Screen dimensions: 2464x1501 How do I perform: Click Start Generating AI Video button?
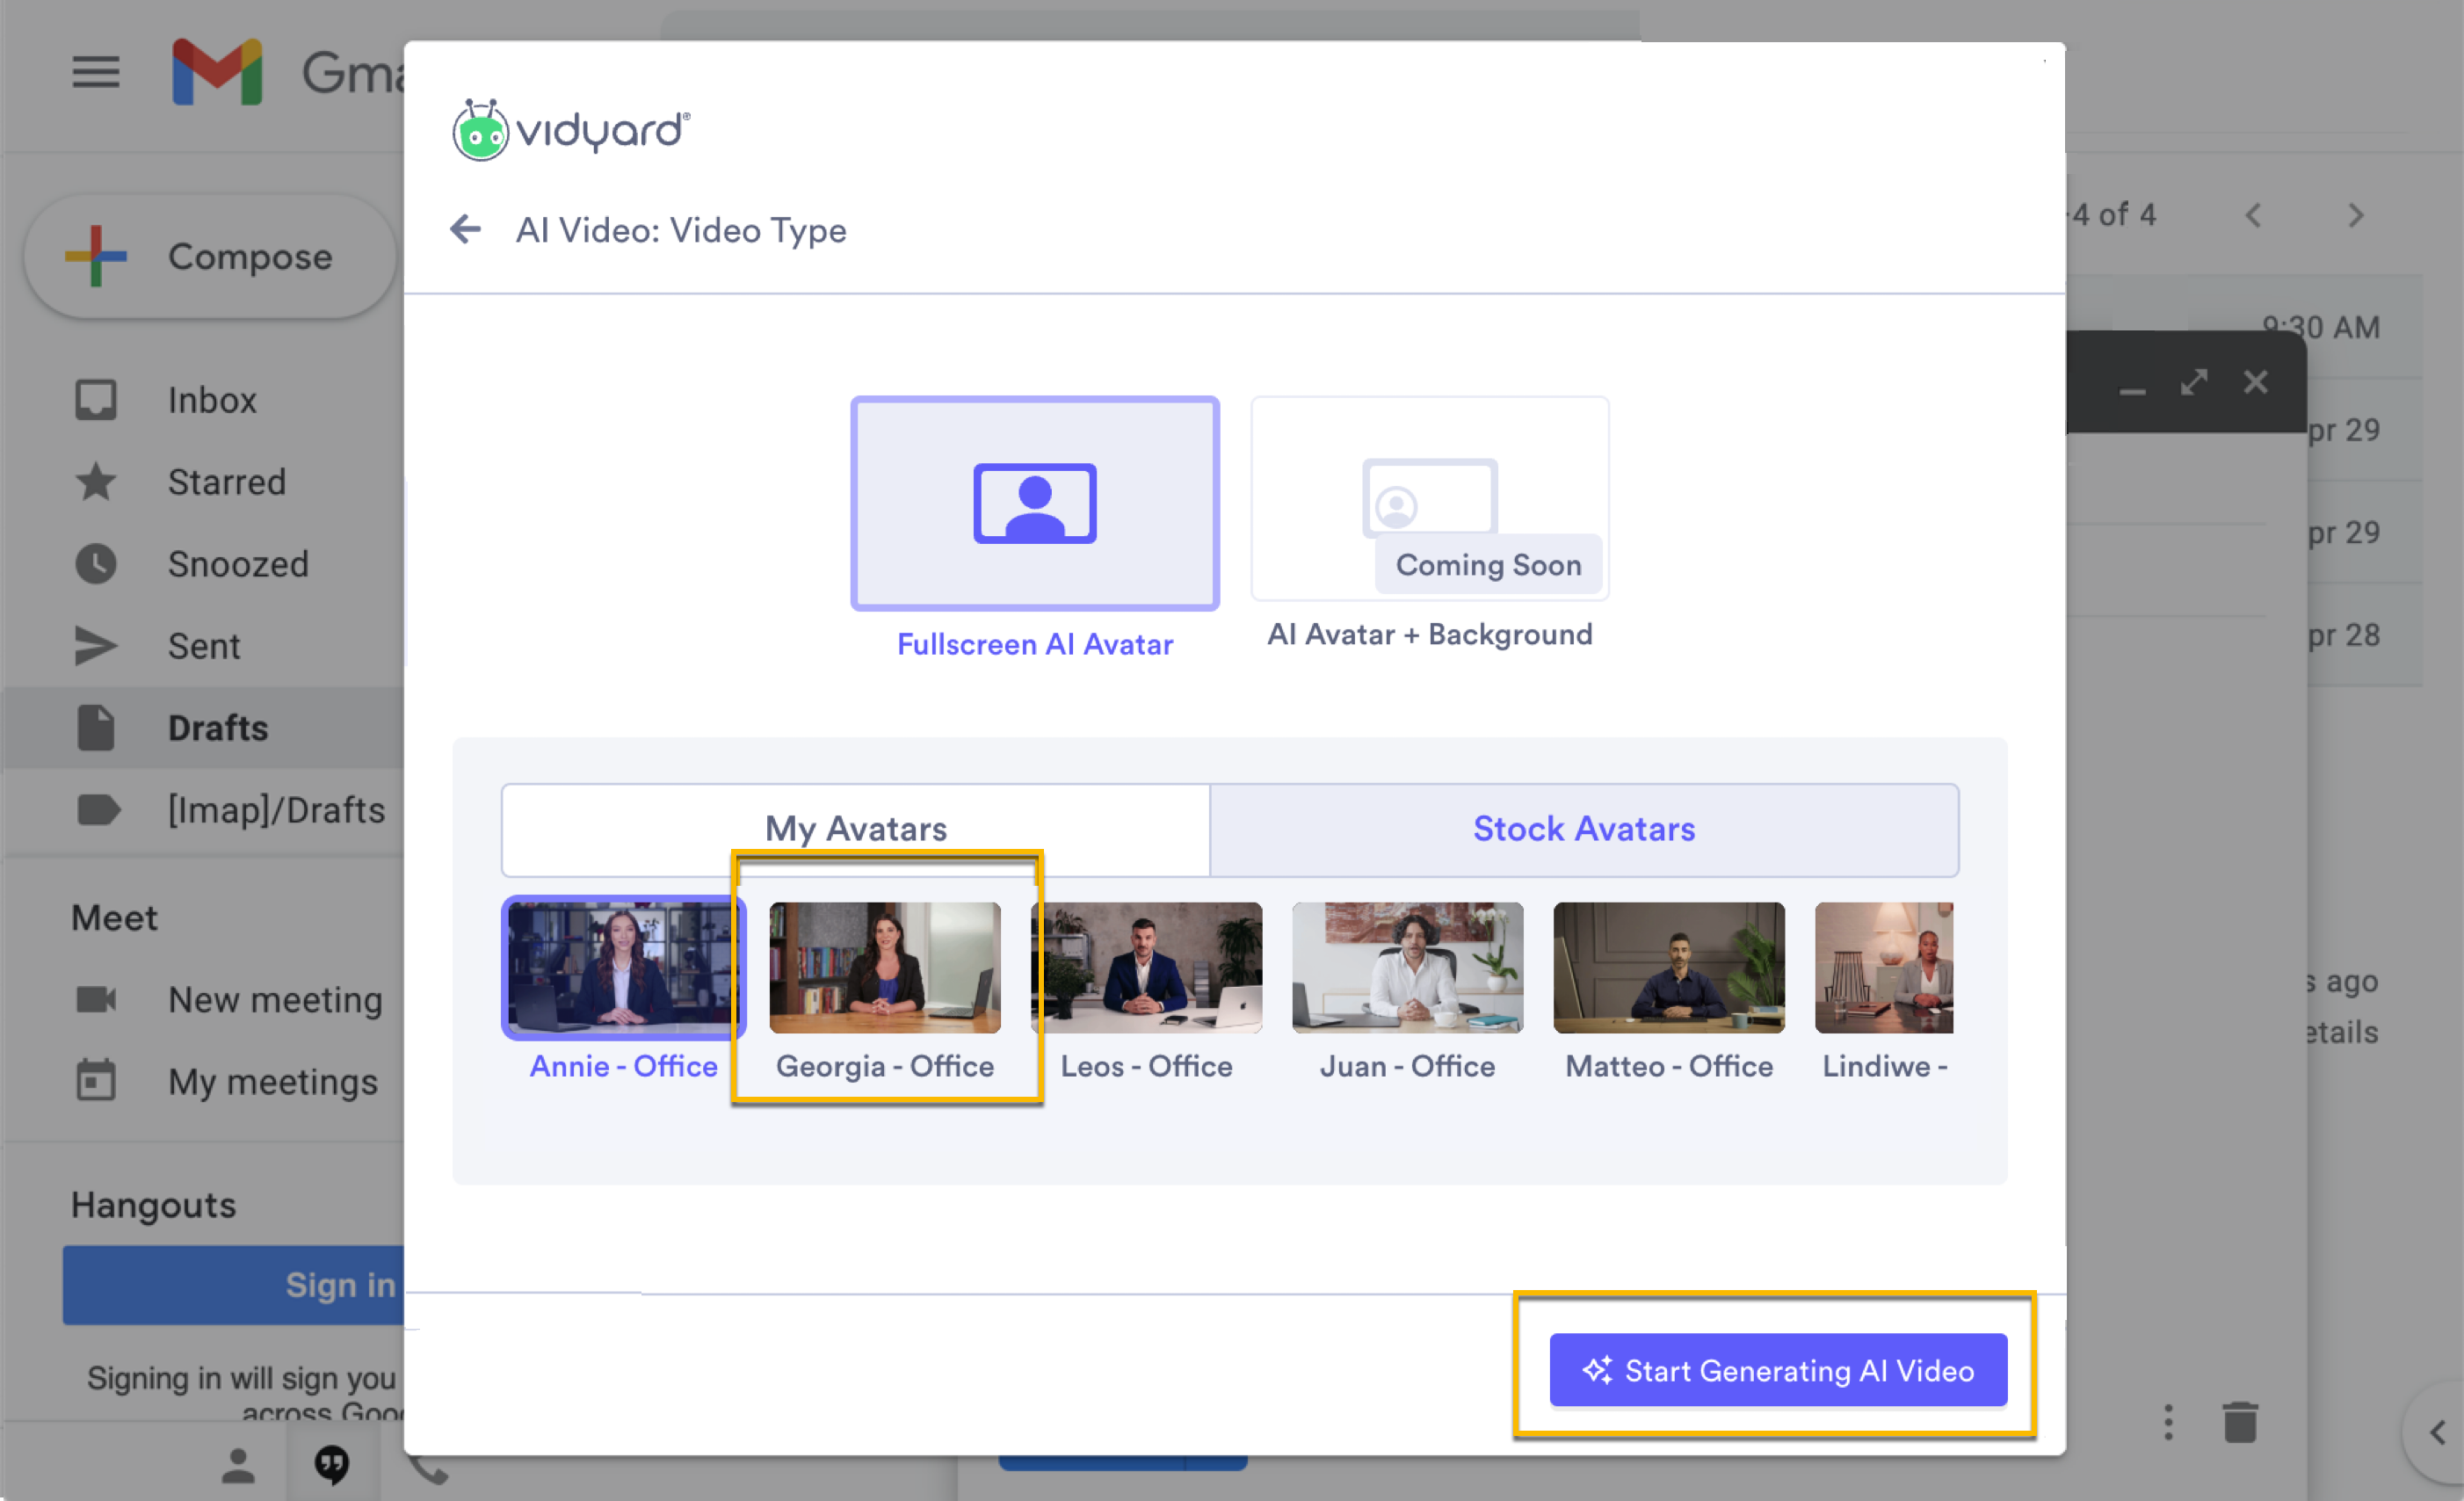[x=1778, y=1370]
